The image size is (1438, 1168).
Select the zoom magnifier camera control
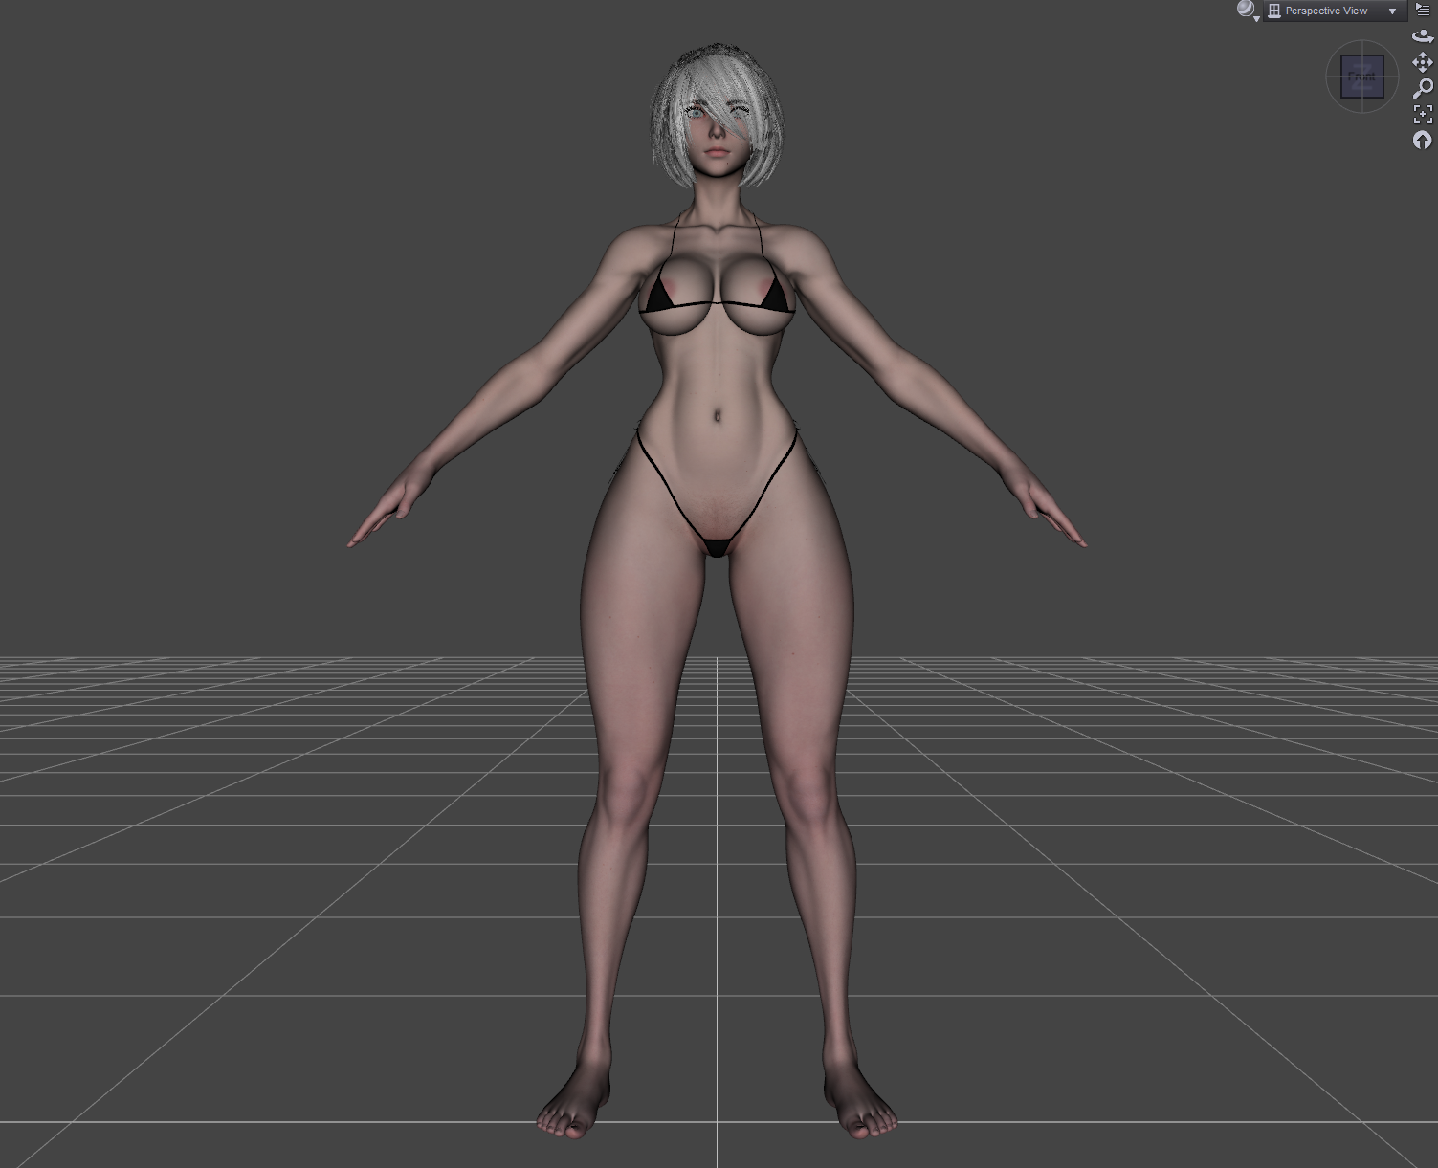(x=1423, y=88)
